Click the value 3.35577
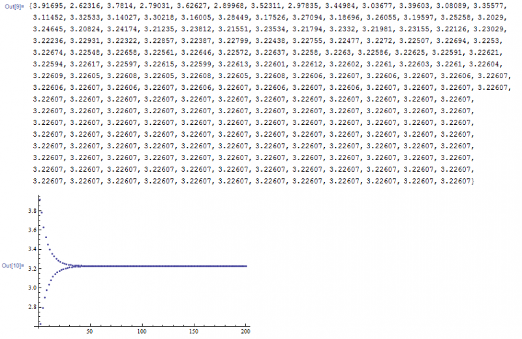Screen dimensions: 522x339 point(489,6)
